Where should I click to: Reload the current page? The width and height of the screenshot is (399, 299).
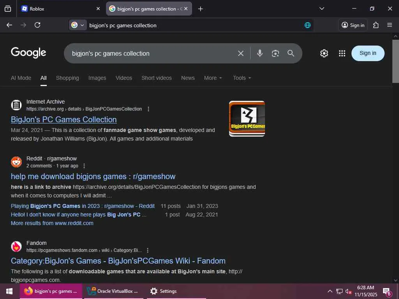37,25
